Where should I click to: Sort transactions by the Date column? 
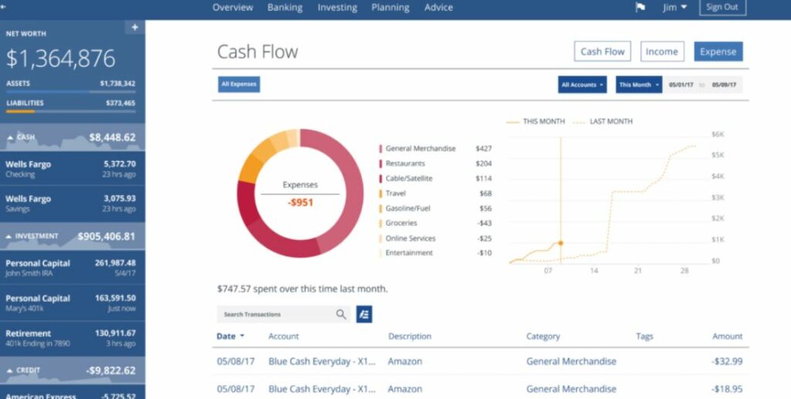pos(230,336)
